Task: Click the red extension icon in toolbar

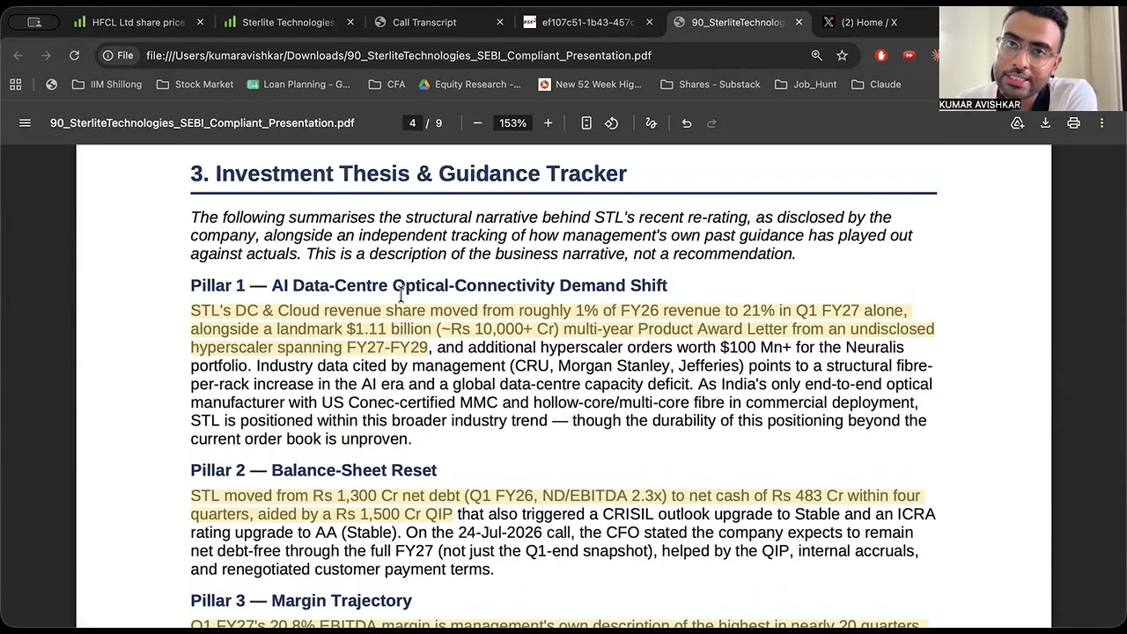Action: pyautogui.click(x=880, y=55)
